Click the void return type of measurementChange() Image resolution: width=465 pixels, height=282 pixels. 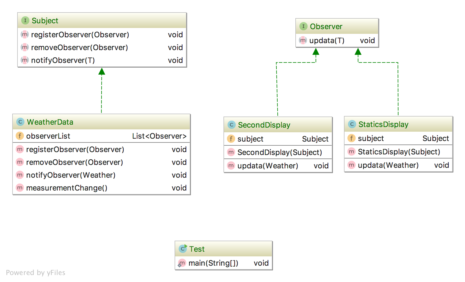pos(179,188)
